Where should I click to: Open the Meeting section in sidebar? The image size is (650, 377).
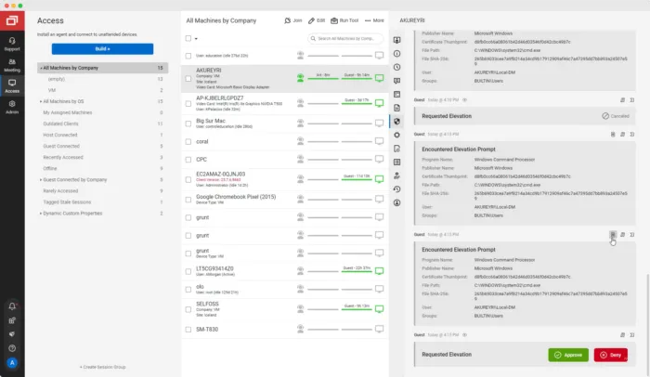click(x=12, y=65)
